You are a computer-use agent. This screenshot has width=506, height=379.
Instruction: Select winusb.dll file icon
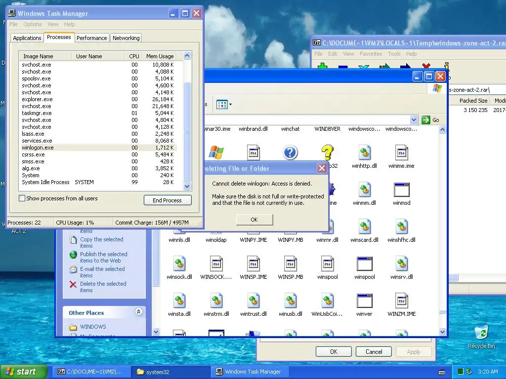tap(291, 301)
